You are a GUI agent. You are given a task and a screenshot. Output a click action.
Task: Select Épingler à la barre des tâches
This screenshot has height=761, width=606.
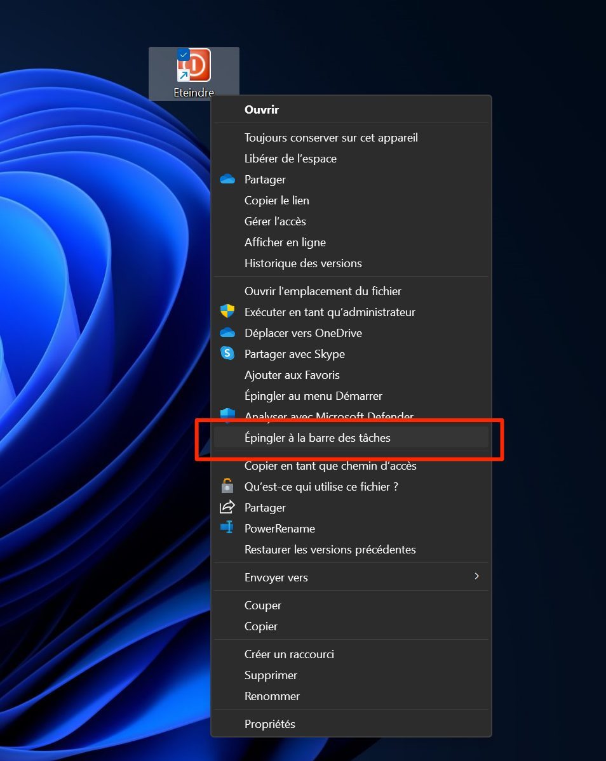click(x=351, y=437)
